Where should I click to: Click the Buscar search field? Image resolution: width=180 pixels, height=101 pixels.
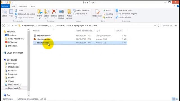[x=170, y=26]
